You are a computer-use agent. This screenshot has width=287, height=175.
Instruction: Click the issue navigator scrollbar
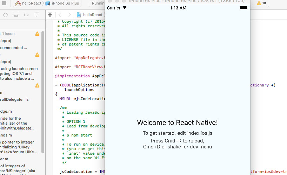(x=43, y=91)
